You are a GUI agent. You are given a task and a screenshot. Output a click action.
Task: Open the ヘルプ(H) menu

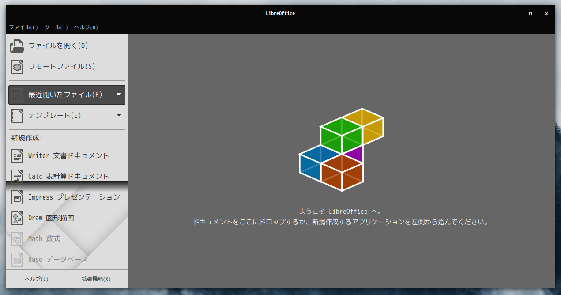pyautogui.click(x=86, y=27)
